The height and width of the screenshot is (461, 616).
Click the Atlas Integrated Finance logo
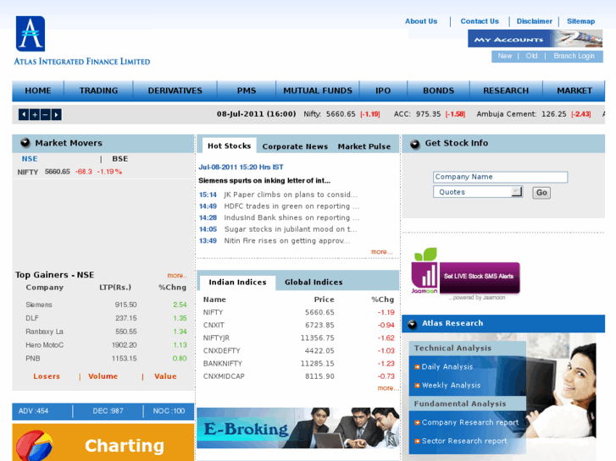(x=82, y=41)
